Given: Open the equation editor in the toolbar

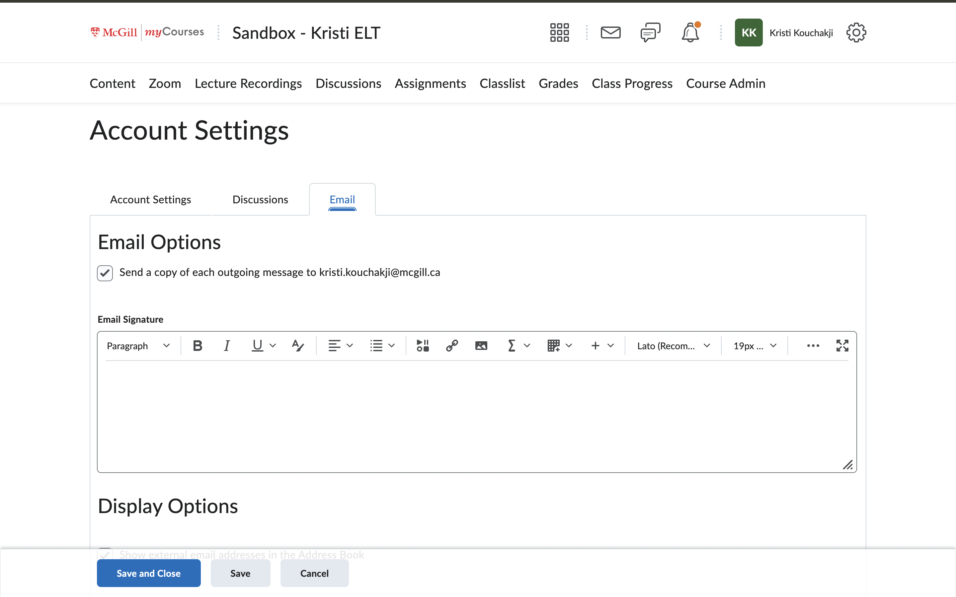Looking at the screenshot, I should (x=511, y=345).
